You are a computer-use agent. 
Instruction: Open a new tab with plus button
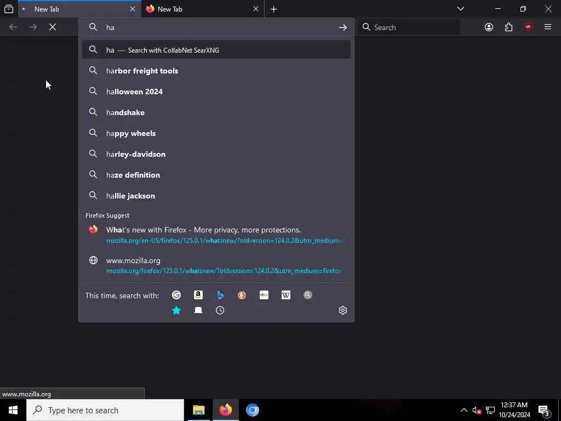(x=274, y=9)
